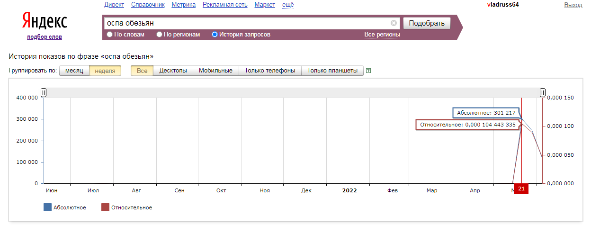Select the По регионам radio button
This screenshot has height=225, width=591.
[x=160, y=35]
